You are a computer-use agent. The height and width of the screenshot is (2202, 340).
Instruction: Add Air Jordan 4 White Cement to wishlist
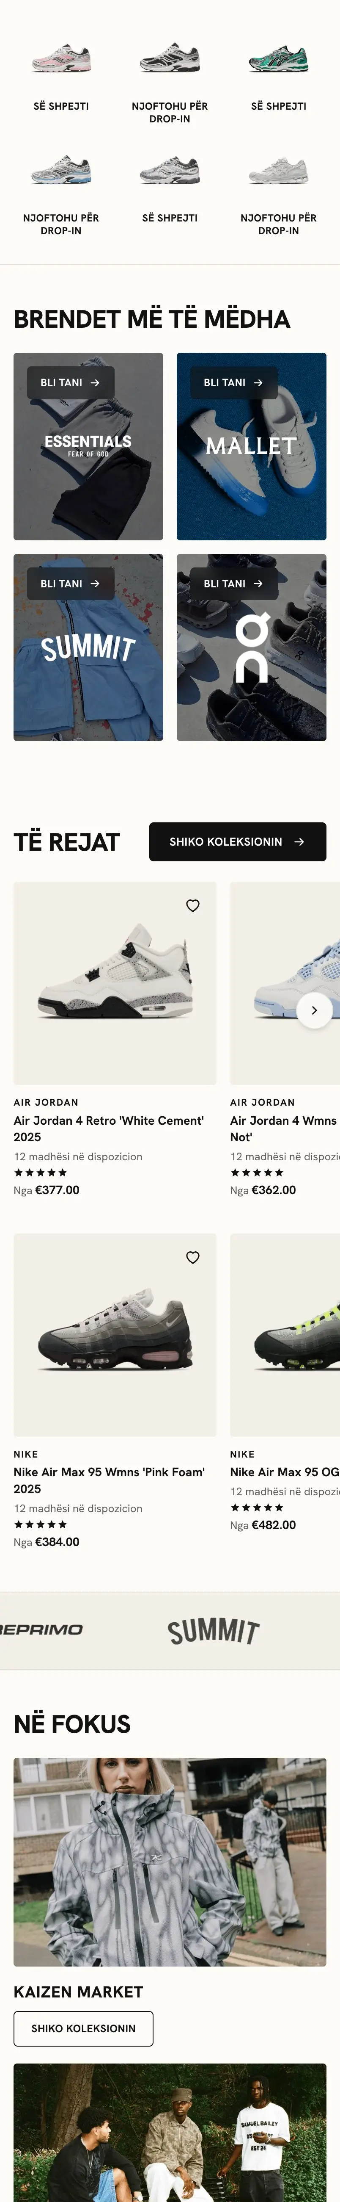193,905
